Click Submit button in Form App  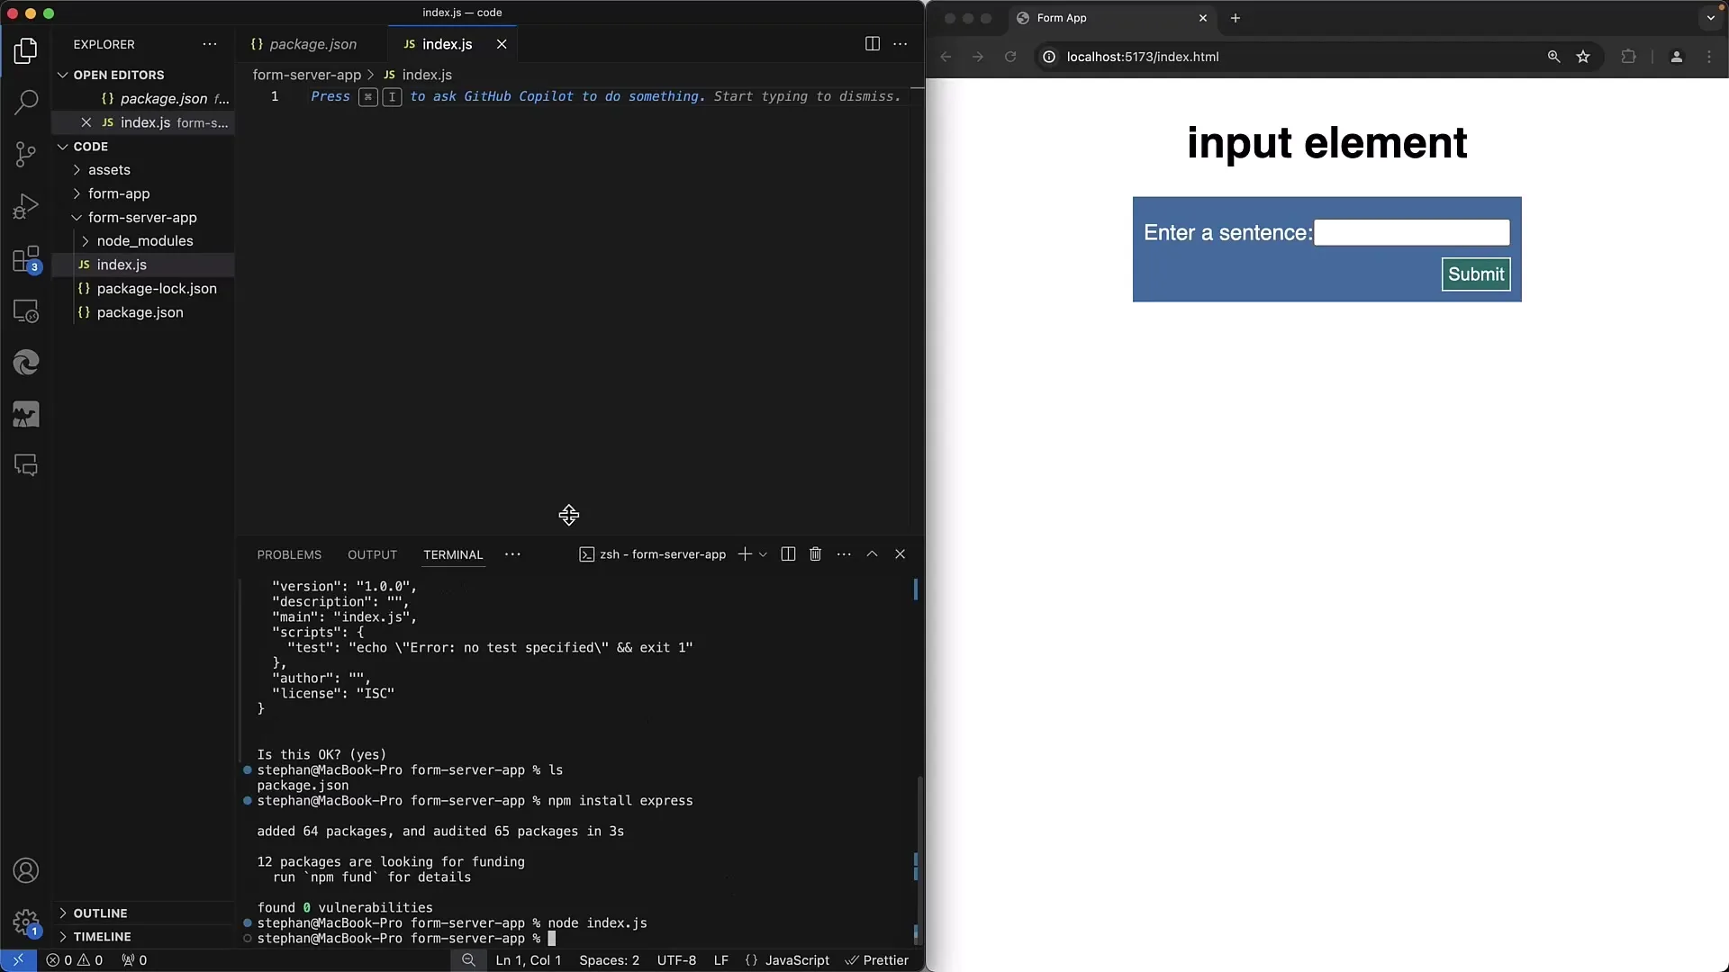point(1476,274)
